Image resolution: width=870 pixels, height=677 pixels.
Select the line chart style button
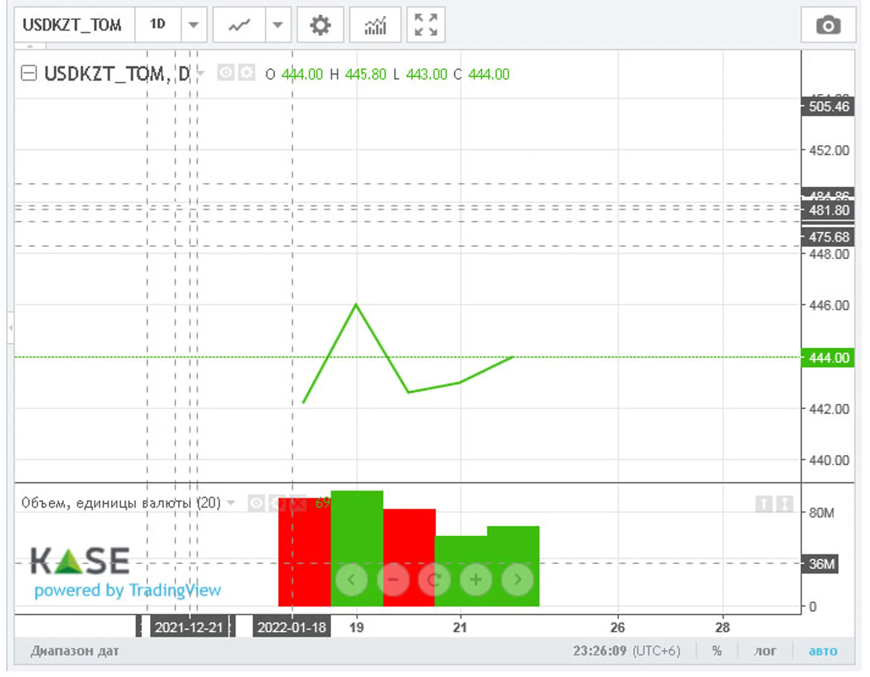(x=239, y=25)
